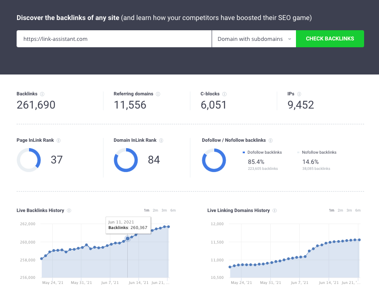This screenshot has width=379, height=298.
Task: Click the info icon beside IPs
Action: [298, 94]
